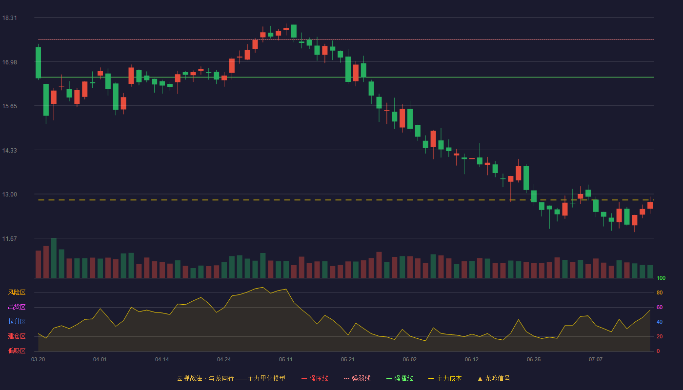Viewport: 683px width, 390px height.
Task: Click the 07-07 date axis marker
Action: pyautogui.click(x=596, y=359)
